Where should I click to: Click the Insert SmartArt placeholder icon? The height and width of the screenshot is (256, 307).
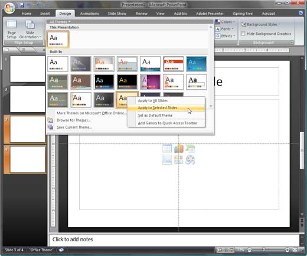pyautogui.click(x=190, y=148)
